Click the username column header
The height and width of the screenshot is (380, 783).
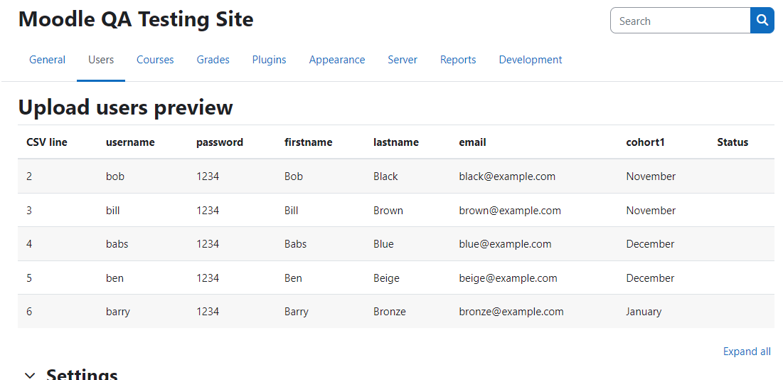(x=130, y=142)
